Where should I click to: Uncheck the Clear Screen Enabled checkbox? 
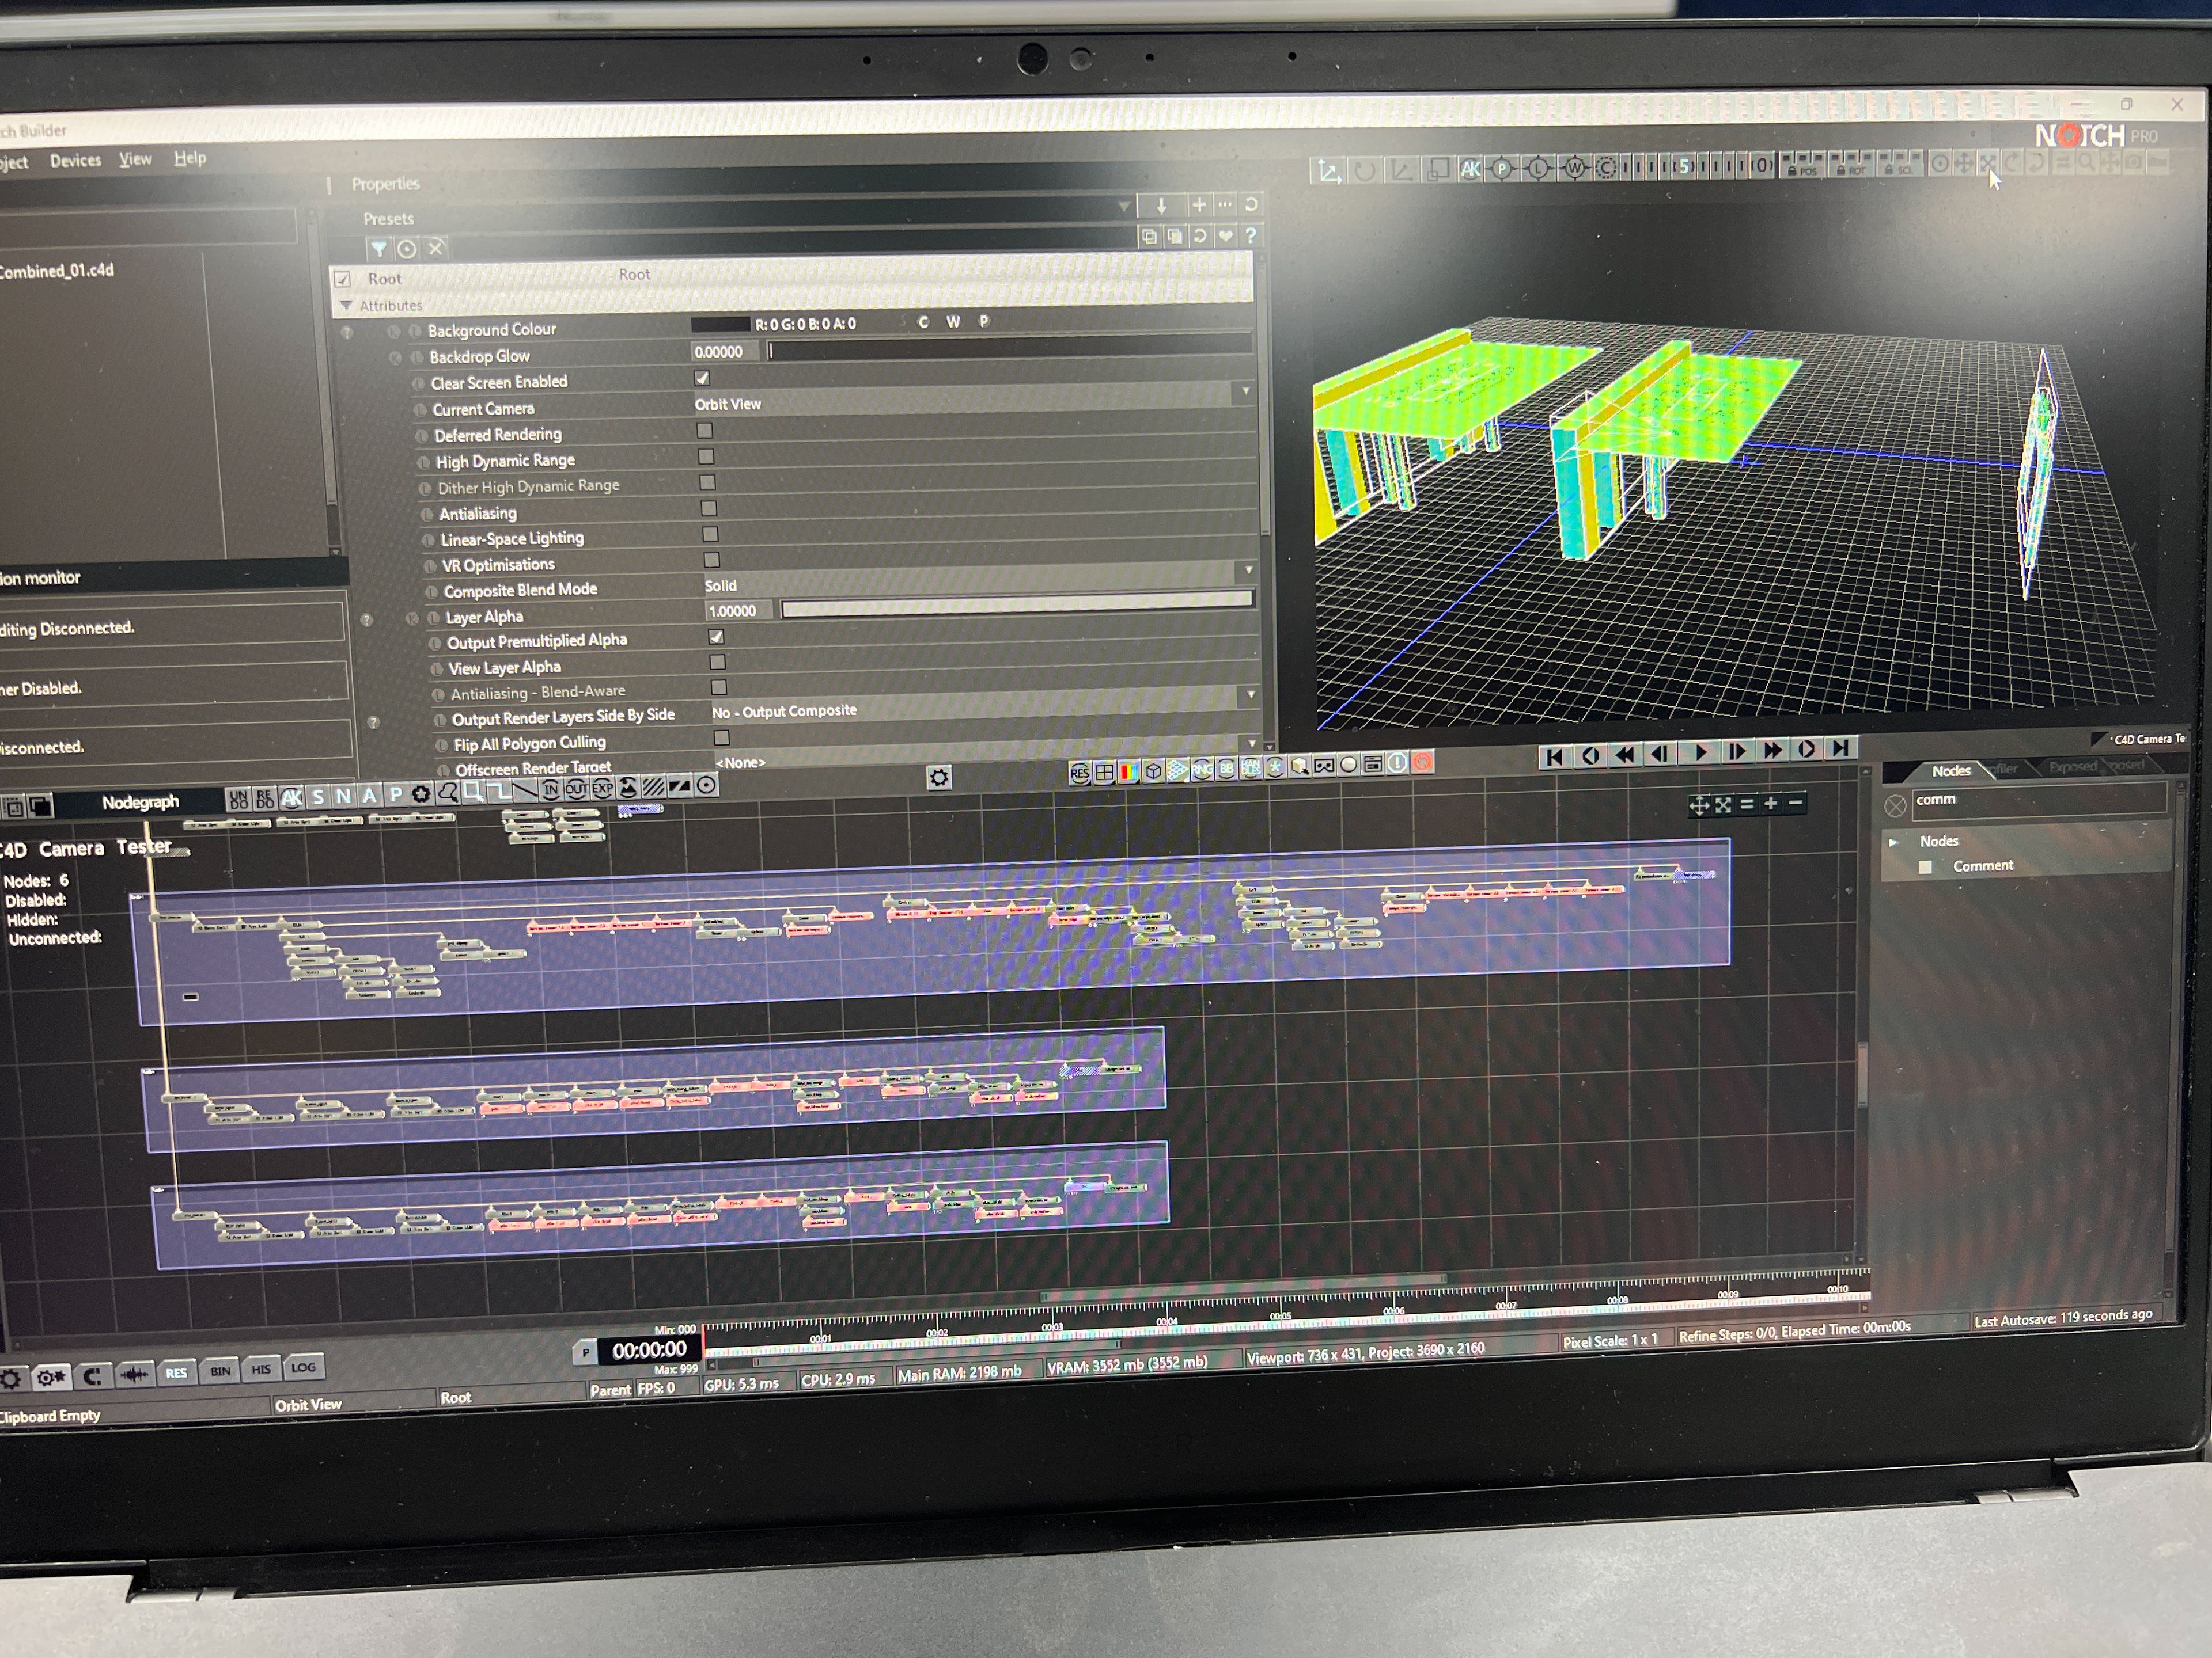click(x=702, y=378)
